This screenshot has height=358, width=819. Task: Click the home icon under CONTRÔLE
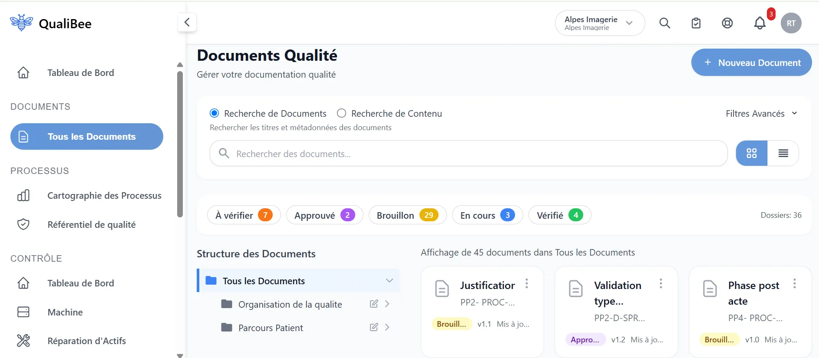[23, 283]
